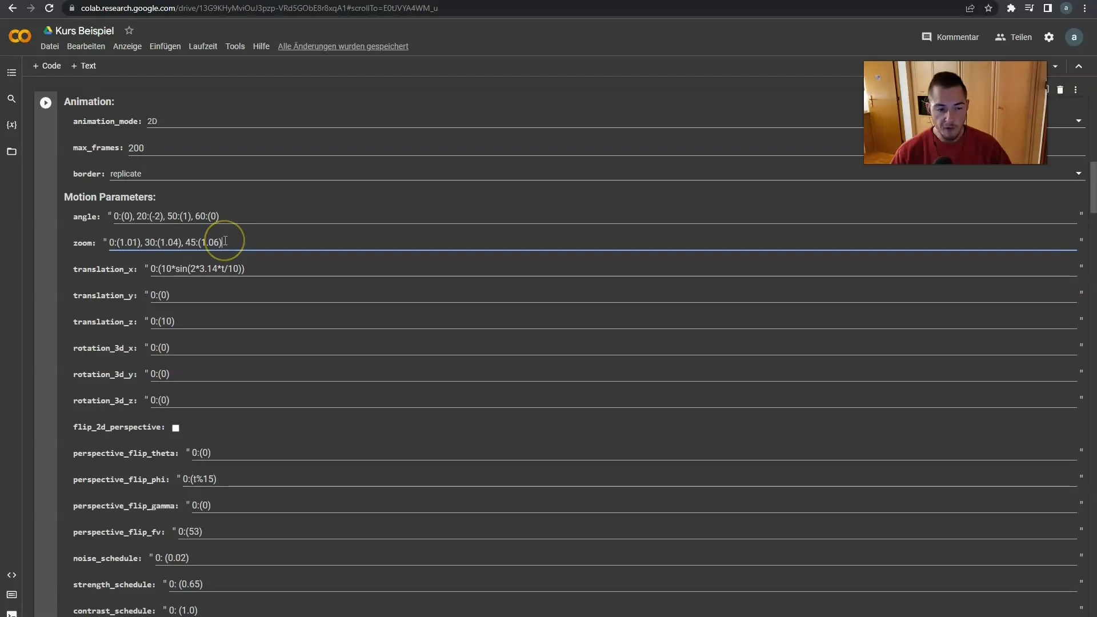The width and height of the screenshot is (1097, 617).
Task: Reload the browser page
Action: (49, 8)
